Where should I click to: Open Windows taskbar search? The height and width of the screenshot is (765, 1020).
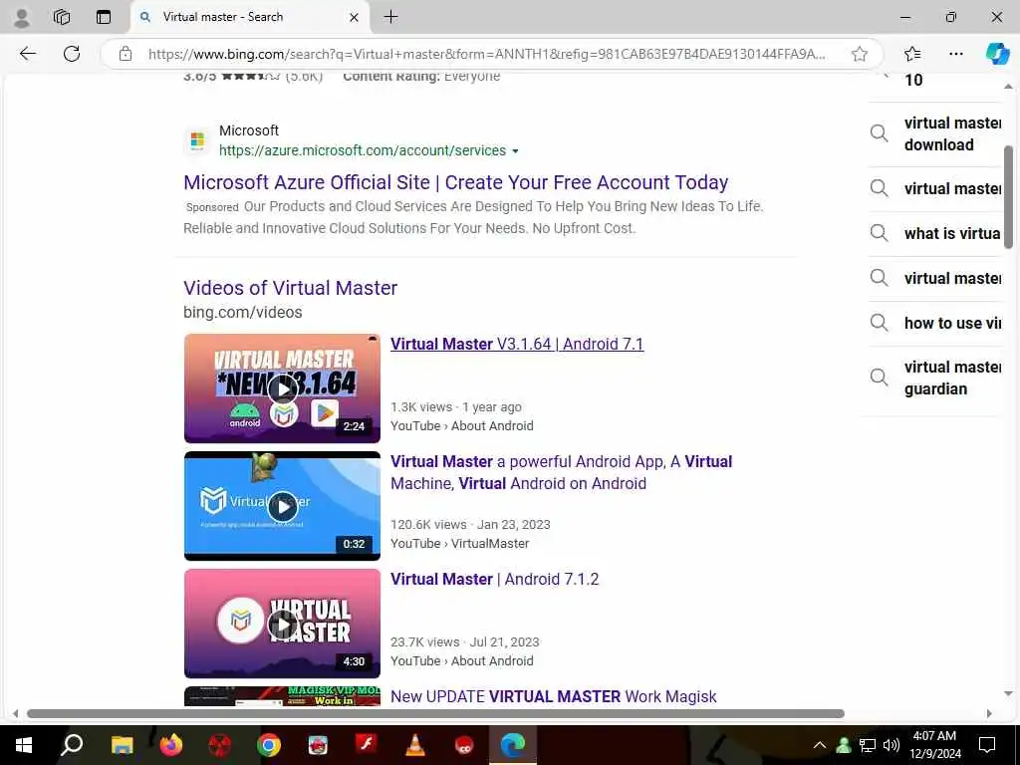coord(72,745)
